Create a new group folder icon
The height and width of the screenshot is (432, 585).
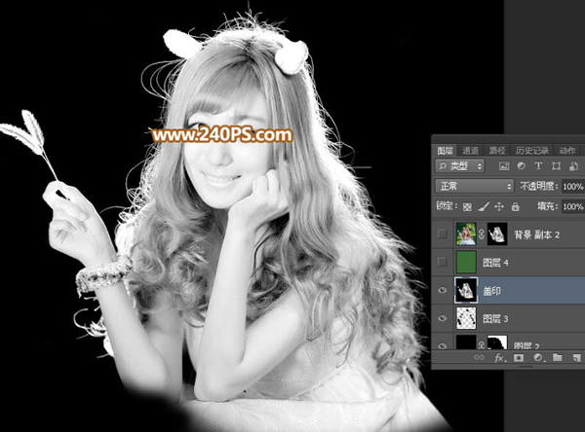coord(558,357)
